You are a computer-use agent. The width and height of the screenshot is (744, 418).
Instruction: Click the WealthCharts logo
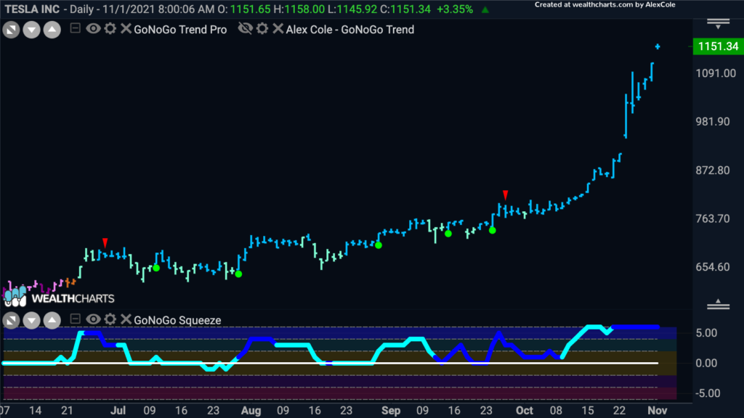pyautogui.click(x=59, y=297)
